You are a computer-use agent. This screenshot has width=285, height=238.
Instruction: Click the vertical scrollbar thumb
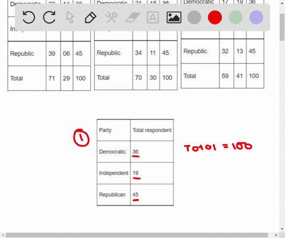coord(282,27)
